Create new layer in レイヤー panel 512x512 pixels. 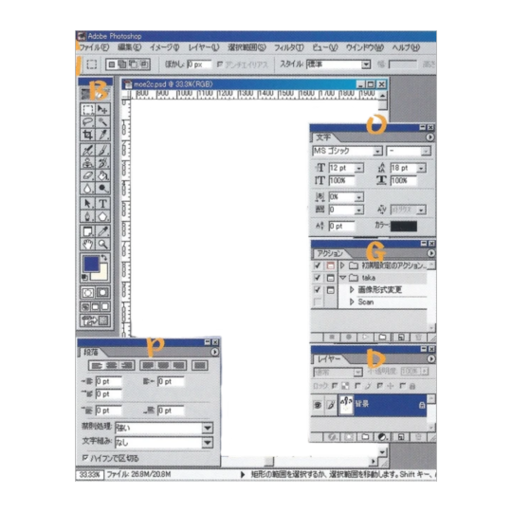pos(401,437)
